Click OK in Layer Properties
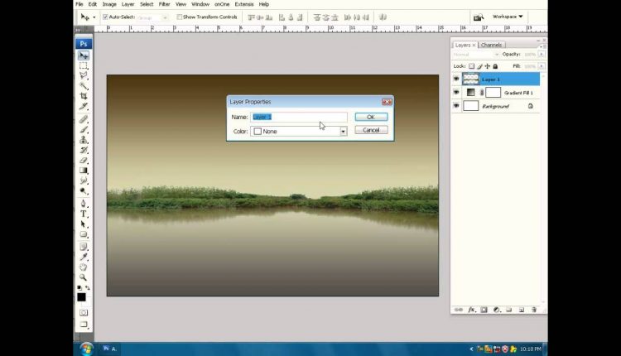 tap(371, 117)
